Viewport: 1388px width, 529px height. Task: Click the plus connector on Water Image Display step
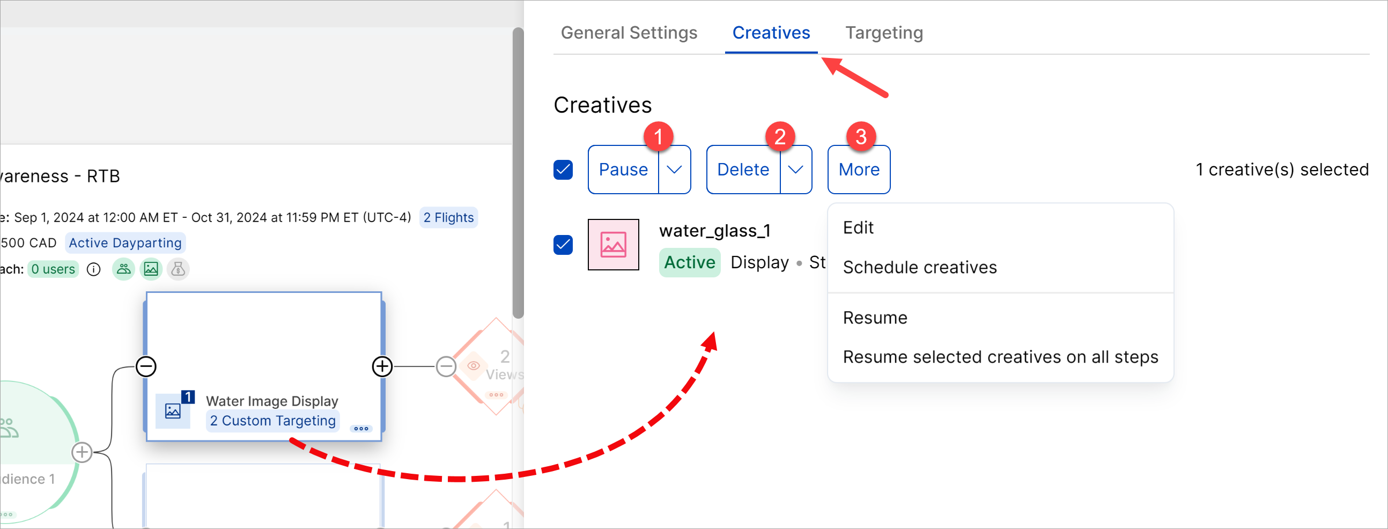pos(382,366)
